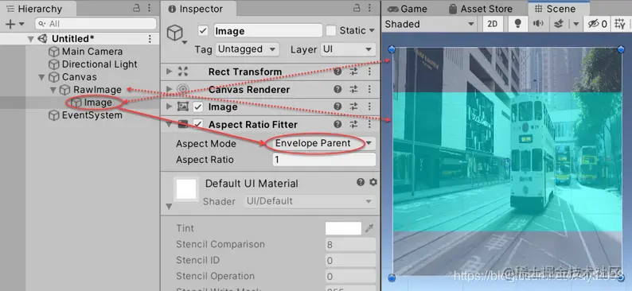Screen dimensions: 632x291
Task: Open the Untitled scene options menu
Action: coord(150,39)
